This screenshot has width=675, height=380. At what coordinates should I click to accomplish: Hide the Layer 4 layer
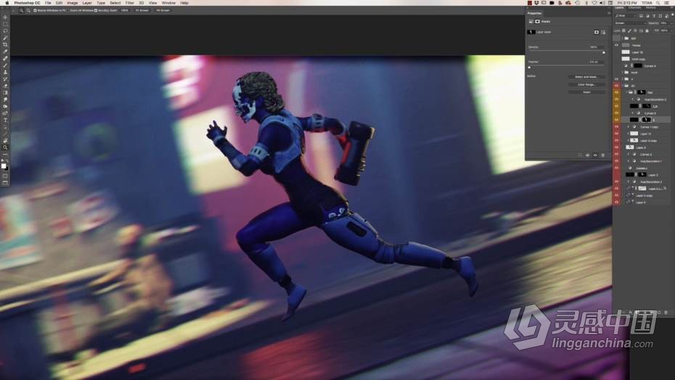pyautogui.click(x=616, y=202)
